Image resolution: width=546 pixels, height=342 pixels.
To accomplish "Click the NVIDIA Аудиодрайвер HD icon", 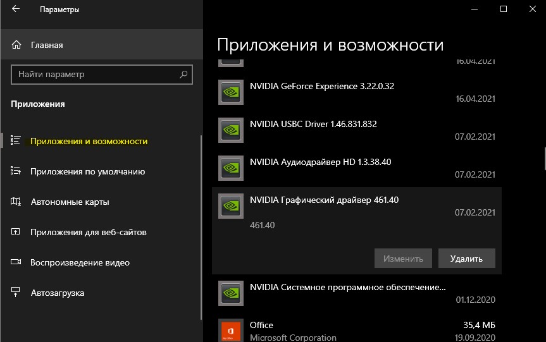I will (x=231, y=168).
